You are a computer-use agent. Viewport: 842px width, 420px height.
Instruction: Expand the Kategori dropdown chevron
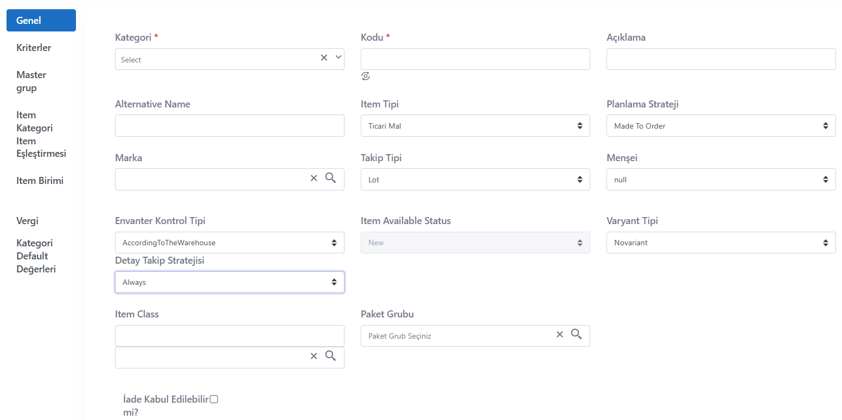pos(339,57)
